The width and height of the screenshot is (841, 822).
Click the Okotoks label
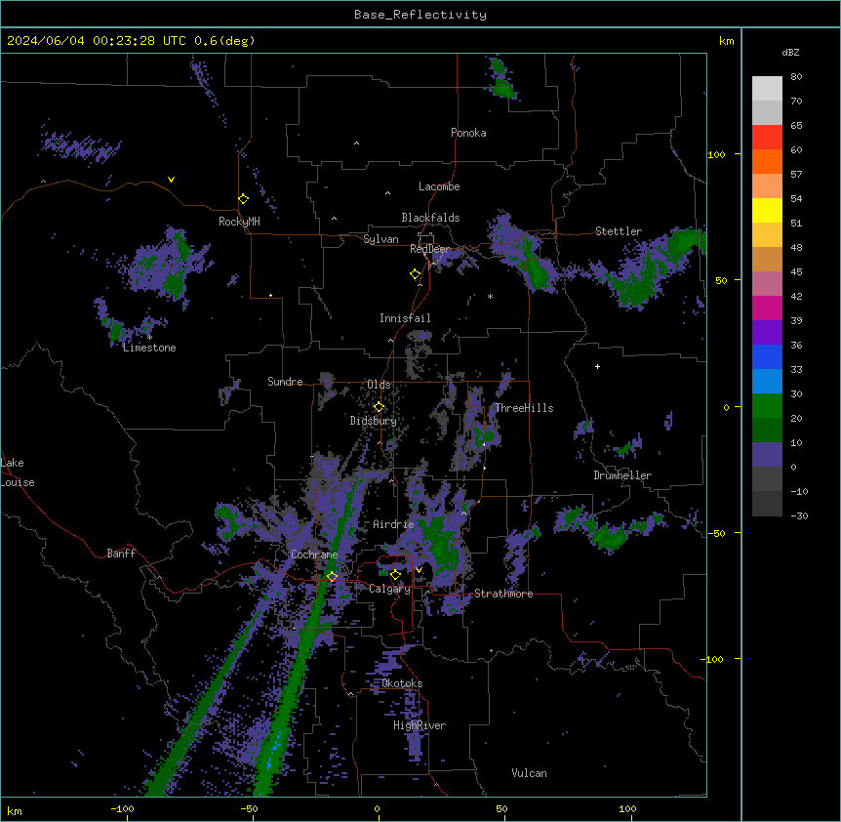(x=402, y=683)
